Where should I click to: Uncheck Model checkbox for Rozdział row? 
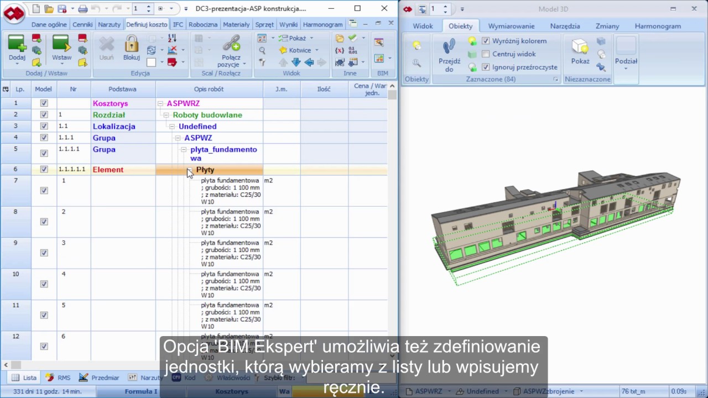44,115
